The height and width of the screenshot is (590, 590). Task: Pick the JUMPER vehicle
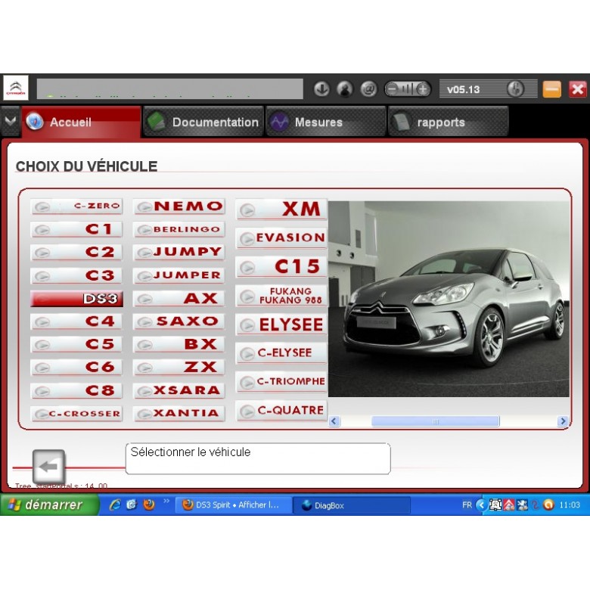coord(179,275)
